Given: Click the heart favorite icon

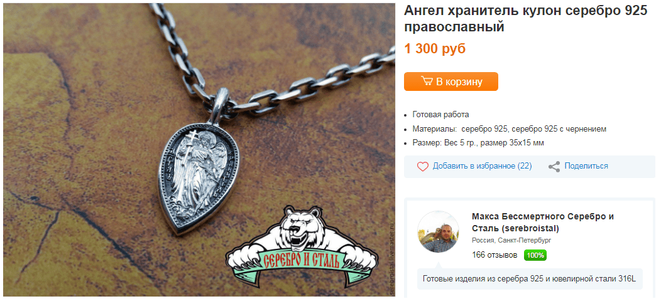Looking at the screenshot, I should [423, 167].
